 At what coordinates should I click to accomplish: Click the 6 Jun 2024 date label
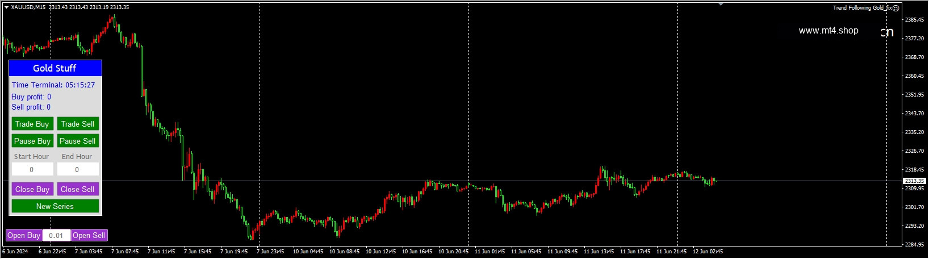15,251
